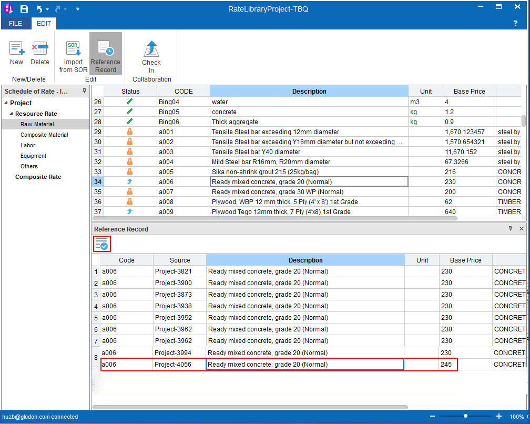Image resolution: width=530 pixels, height=424 pixels.
Task: Collapse the Resource Rate tree node
Action: click(x=11, y=114)
